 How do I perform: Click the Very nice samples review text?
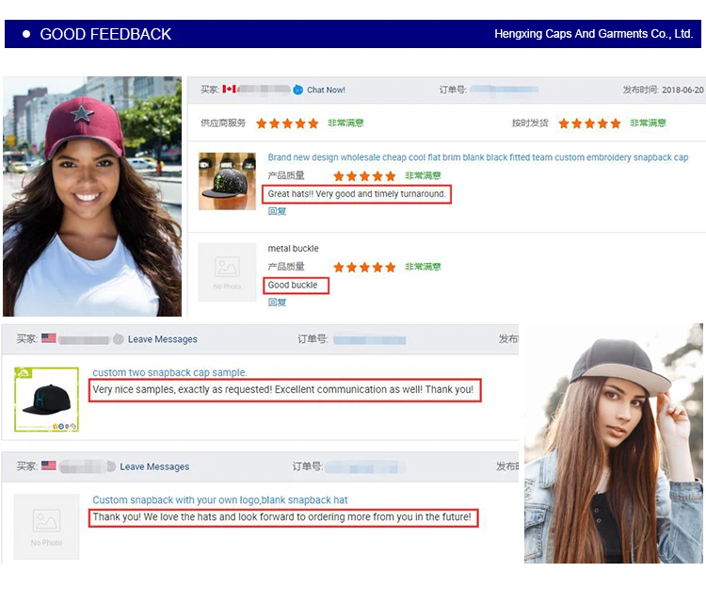(285, 390)
